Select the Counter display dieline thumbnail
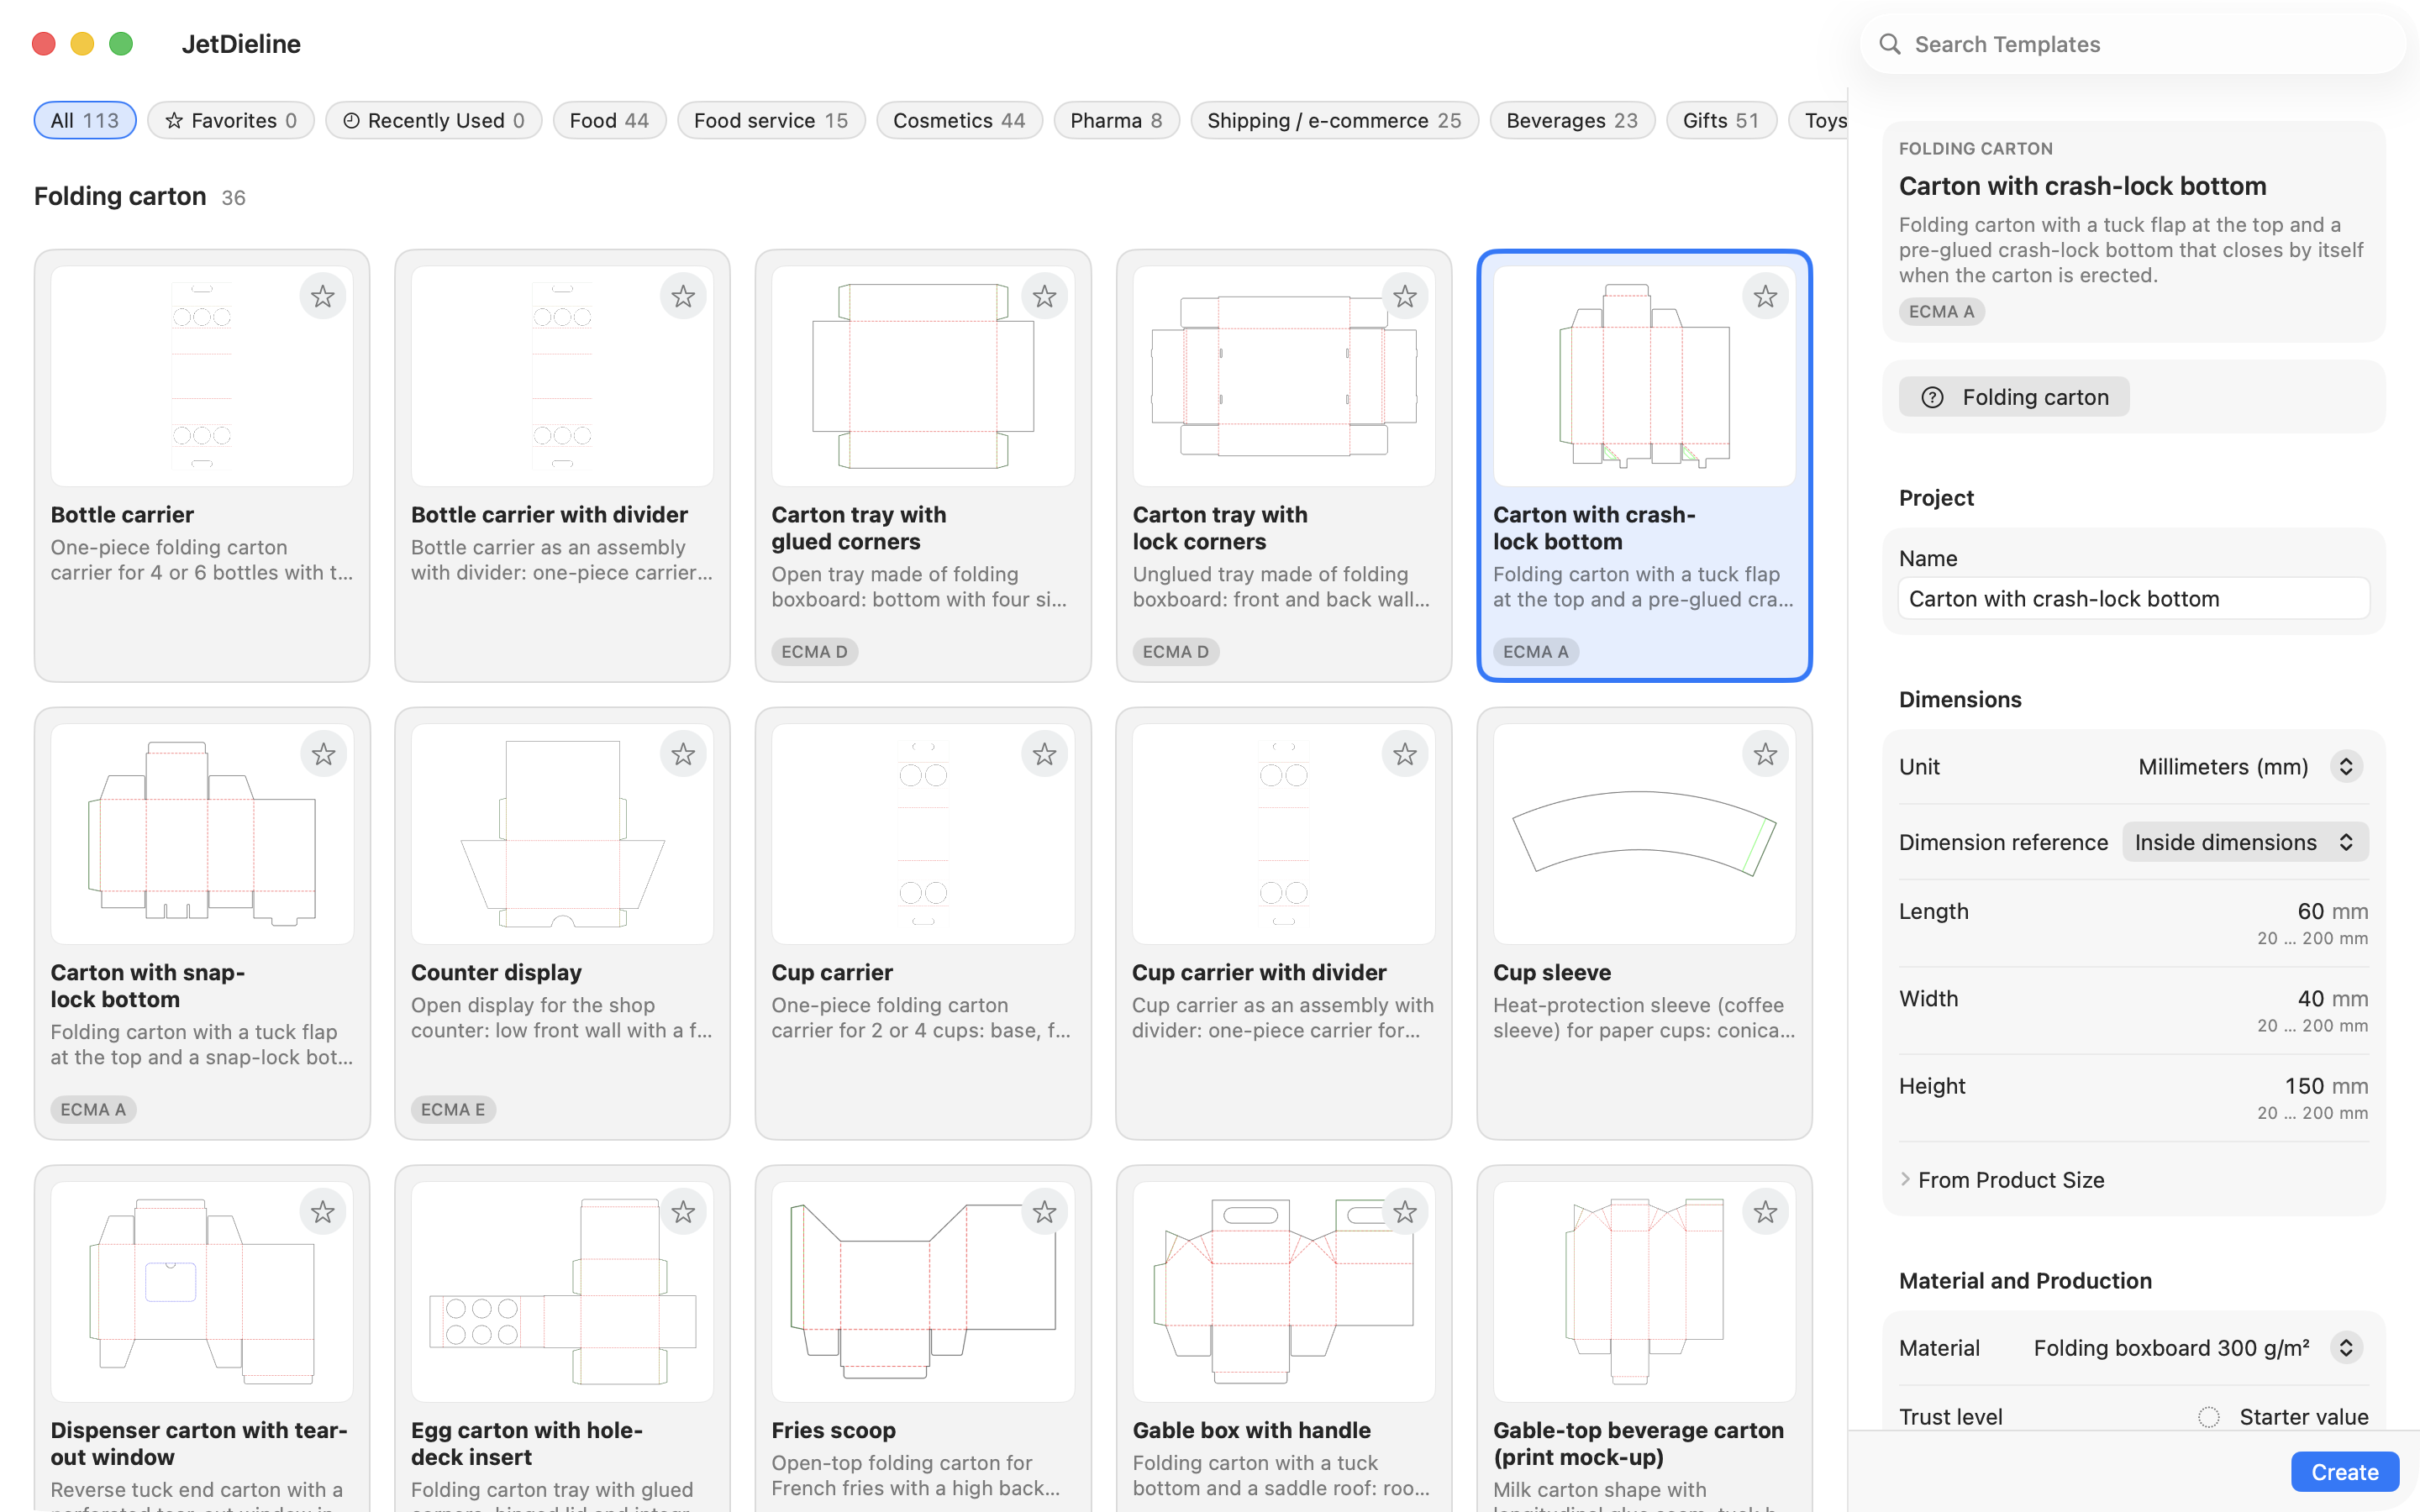 (x=562, y=834)
